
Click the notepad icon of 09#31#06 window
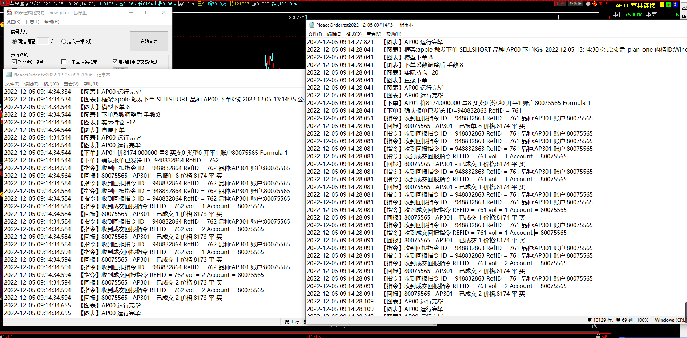9,75
